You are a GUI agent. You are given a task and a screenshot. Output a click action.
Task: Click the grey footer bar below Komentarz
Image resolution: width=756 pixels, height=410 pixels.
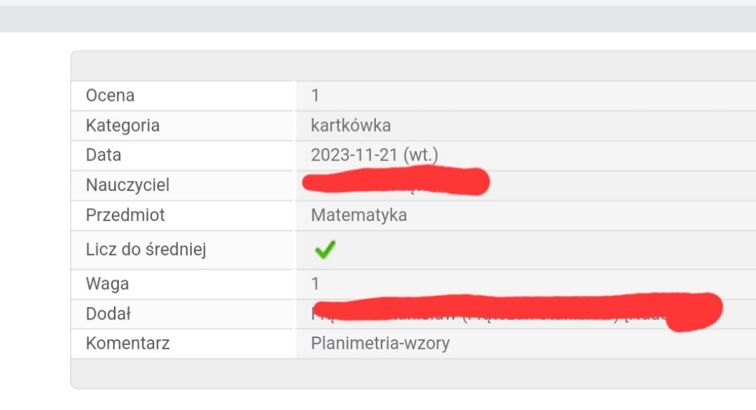pyautogui.click(x=414, y=374)
